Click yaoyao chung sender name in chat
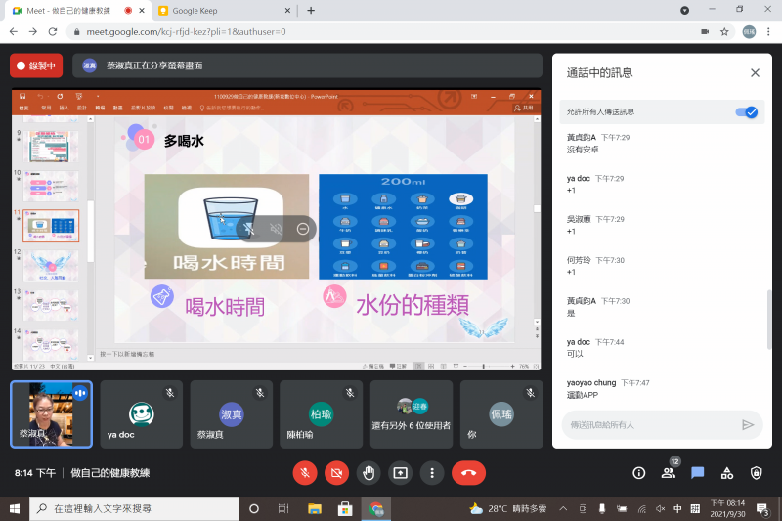This screenshot has width=782, height=521. coord(591,383)
